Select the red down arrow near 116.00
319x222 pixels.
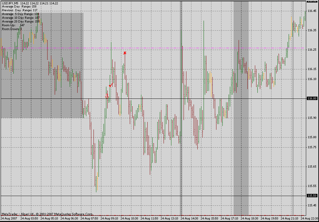pos(107,96)
